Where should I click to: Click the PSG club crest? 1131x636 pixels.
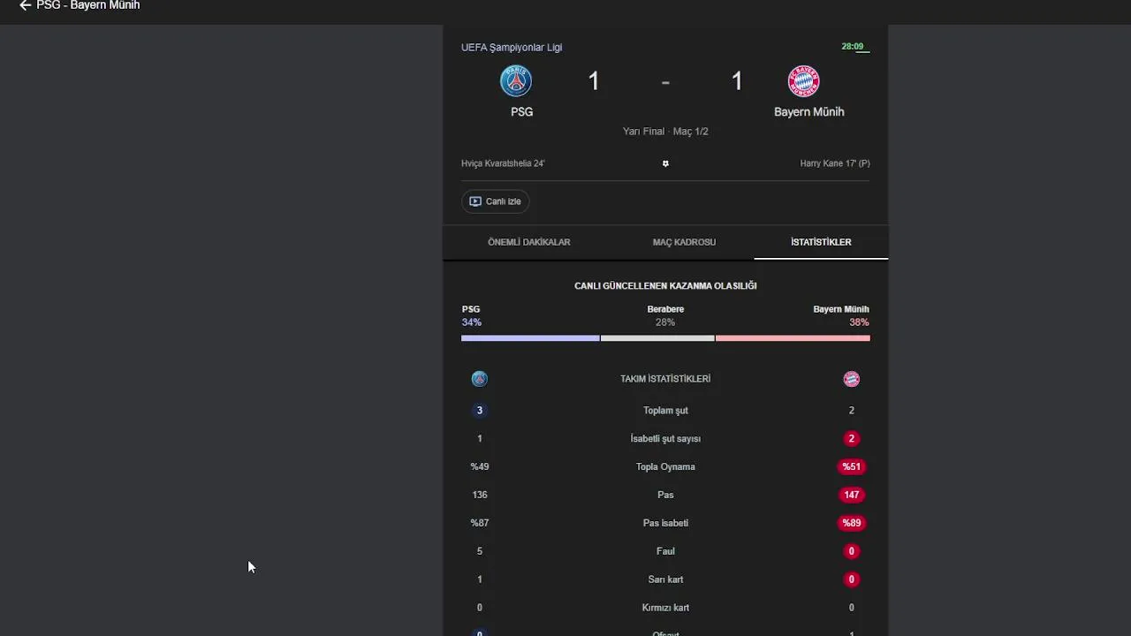[x=516, y=81]
